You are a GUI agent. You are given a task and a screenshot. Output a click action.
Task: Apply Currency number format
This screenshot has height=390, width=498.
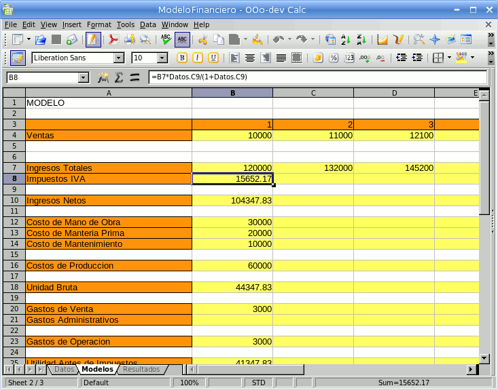[317, 58]
